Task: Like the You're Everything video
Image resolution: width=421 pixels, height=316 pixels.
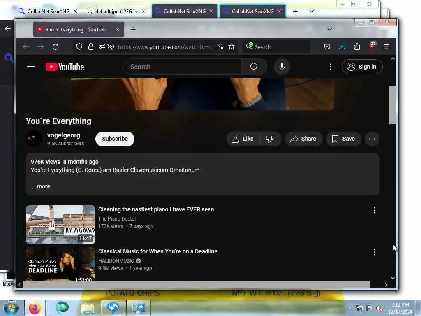Action: pos(243,139)
